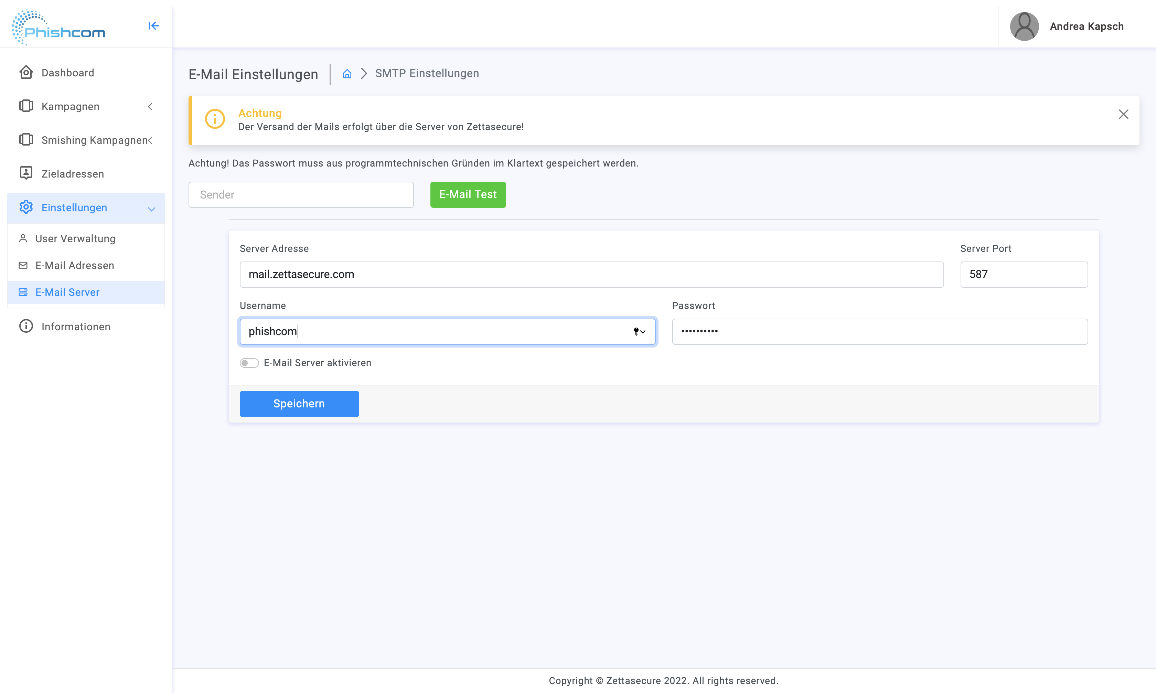Viewport: 1156px width, 693px height.
Task: Click the Klartext password warning text
Action: coord(413,163)
